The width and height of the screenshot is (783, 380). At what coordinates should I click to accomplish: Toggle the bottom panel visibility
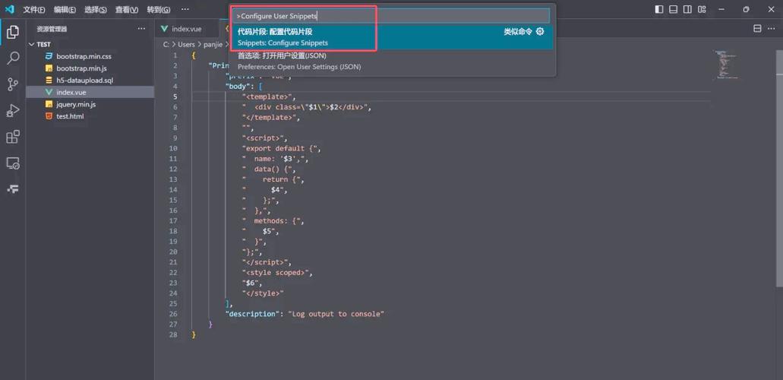[673, 10]
